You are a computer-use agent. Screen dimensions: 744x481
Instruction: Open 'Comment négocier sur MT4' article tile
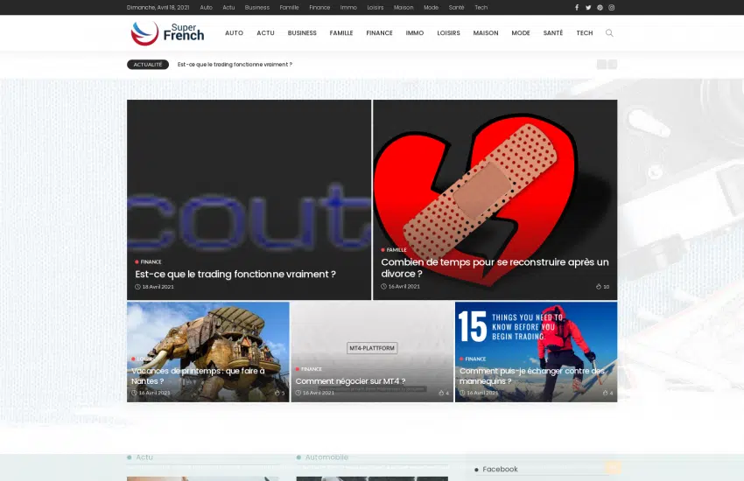point(350,381)
